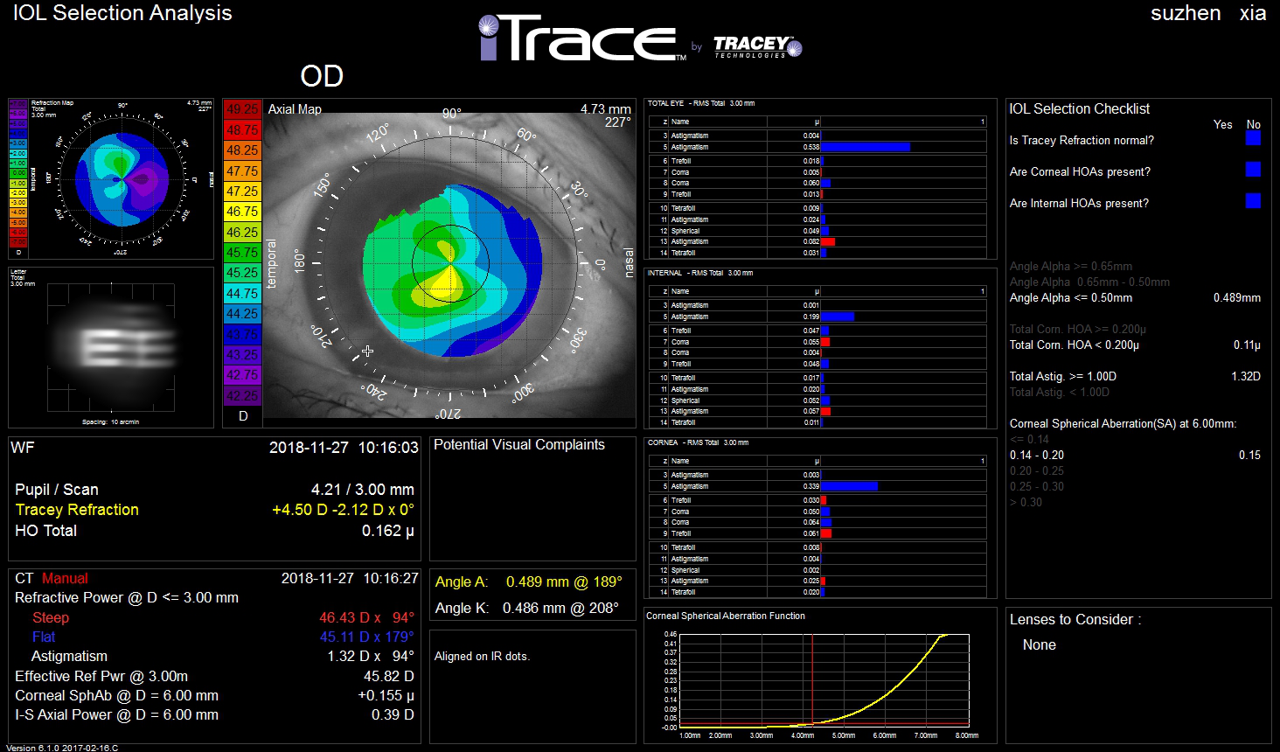
Task: Click the 'OD' eye label
Action: coord(322,76)
